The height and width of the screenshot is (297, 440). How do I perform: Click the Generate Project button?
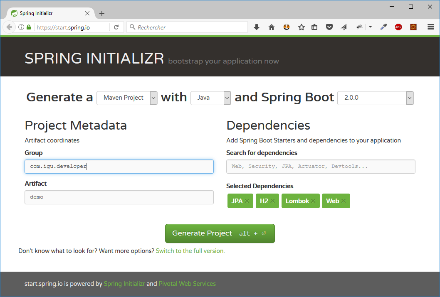pyautogui.click(x=220, y=233)
